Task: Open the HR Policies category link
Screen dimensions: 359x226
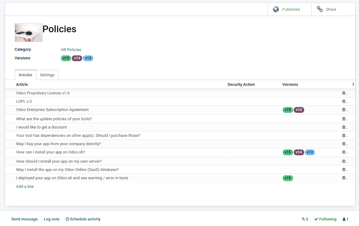Action: tap(71, 50)
